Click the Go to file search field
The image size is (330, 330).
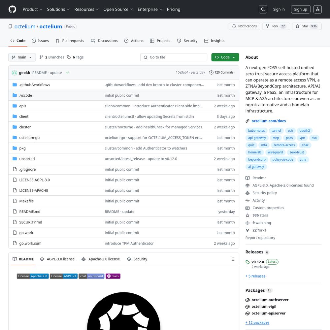pyautogui.click(x=174, y=57)
